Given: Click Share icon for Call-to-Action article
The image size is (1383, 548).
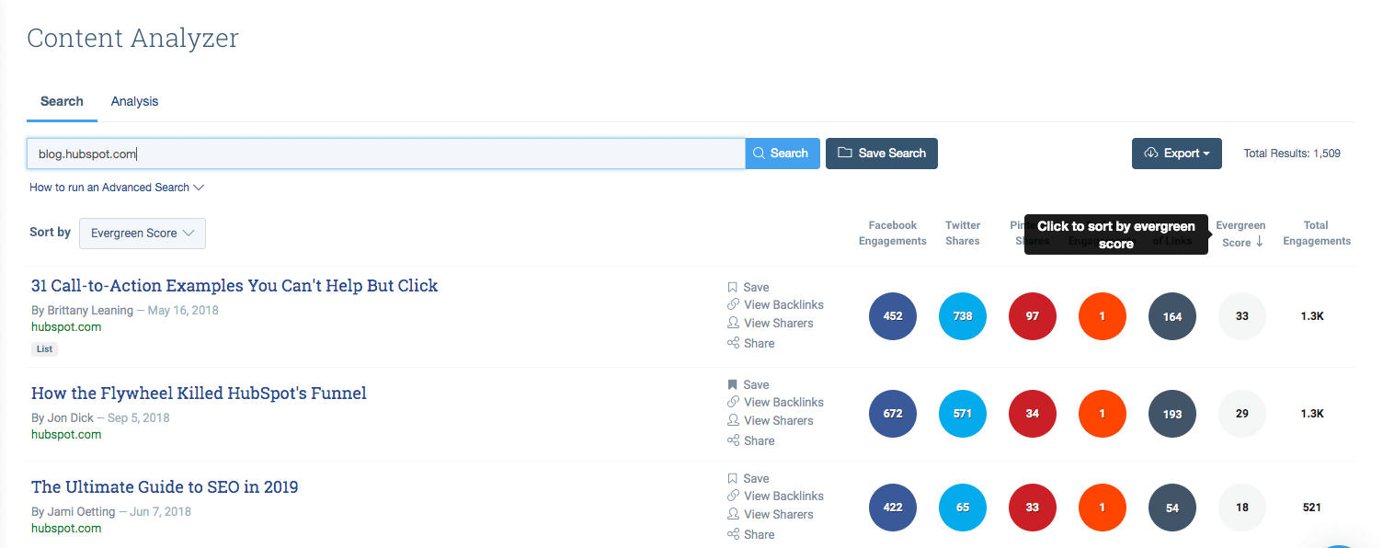Looking at the screenshot, I should coord(733,343).
